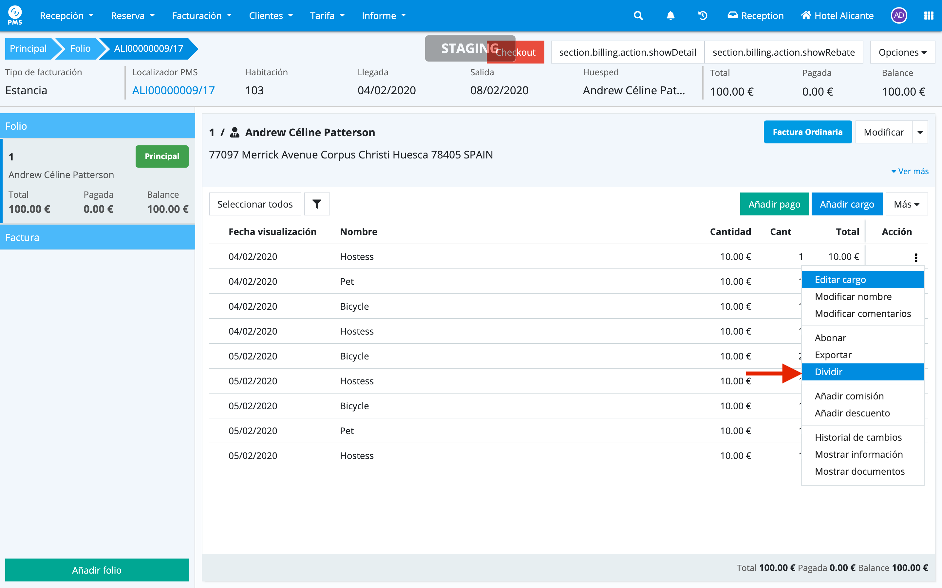Open the ALI00000009/17 localizador link
This screenshot has width=942, height=588.
tap(173, 91)
